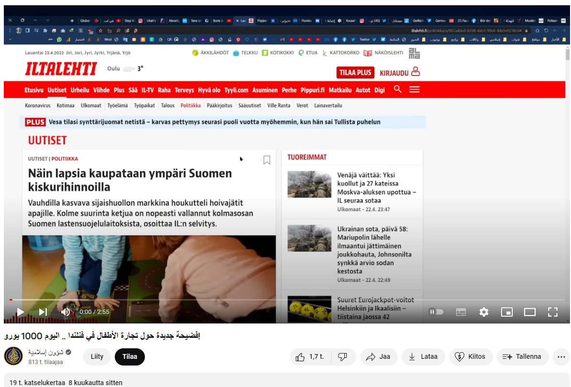
Task: Open a new tab with plus icon
Action: tap(72, 21)
